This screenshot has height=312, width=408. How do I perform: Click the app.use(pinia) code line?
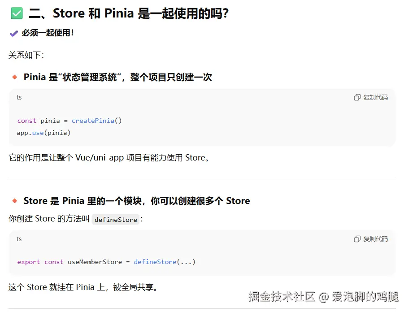44,133
